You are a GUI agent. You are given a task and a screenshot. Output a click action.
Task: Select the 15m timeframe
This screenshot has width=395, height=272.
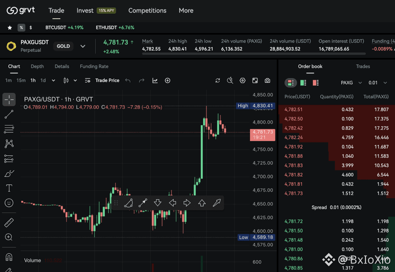click(x=21, y=81)
